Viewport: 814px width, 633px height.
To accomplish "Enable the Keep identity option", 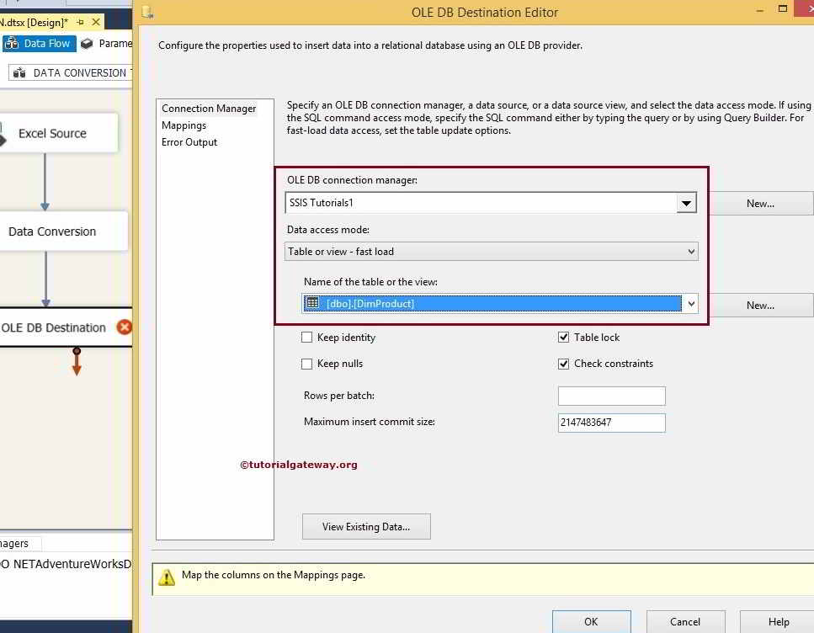I will coord(308,337).
